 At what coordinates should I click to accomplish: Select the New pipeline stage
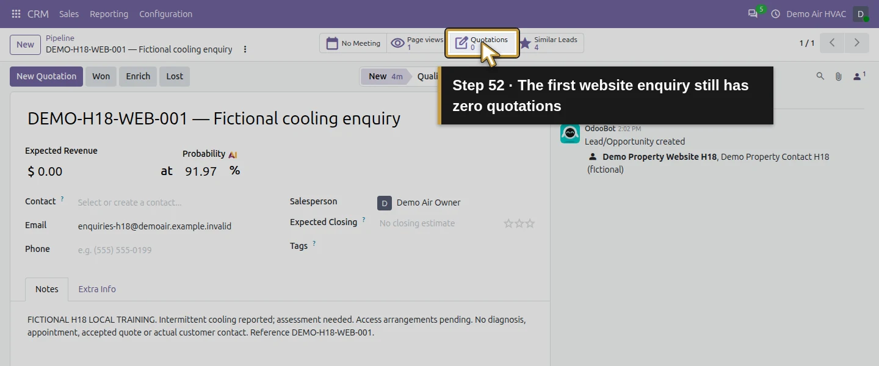[x=385, y=76]
